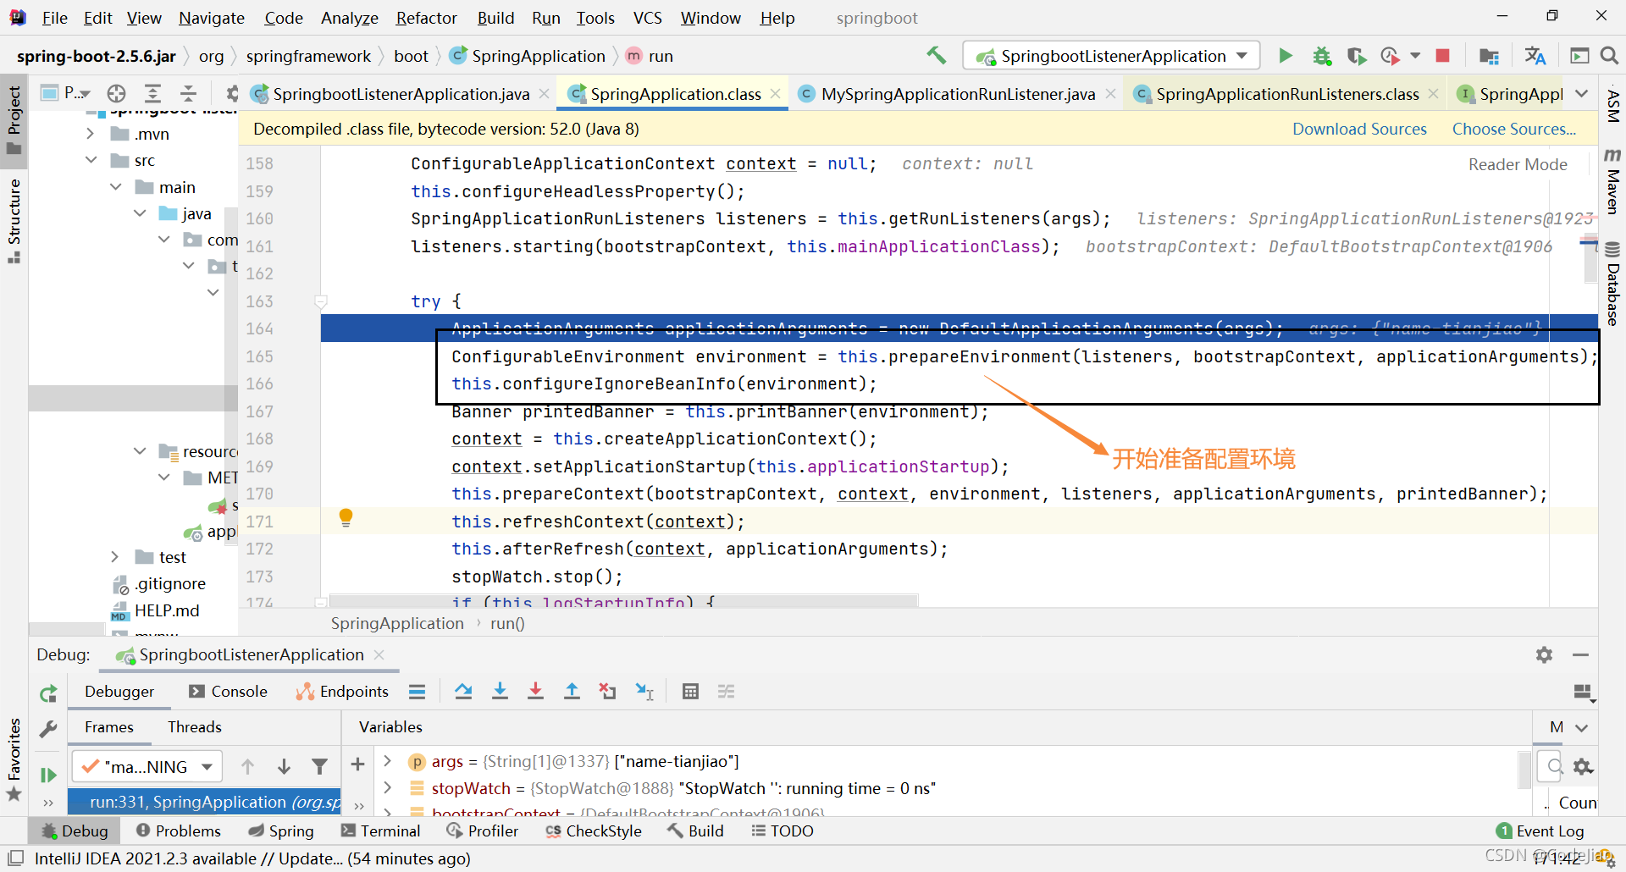
Task: Open the Structure side tool window
Action: (14, 220)
